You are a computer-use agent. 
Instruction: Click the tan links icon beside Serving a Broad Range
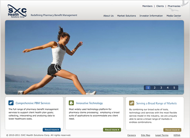132,103
